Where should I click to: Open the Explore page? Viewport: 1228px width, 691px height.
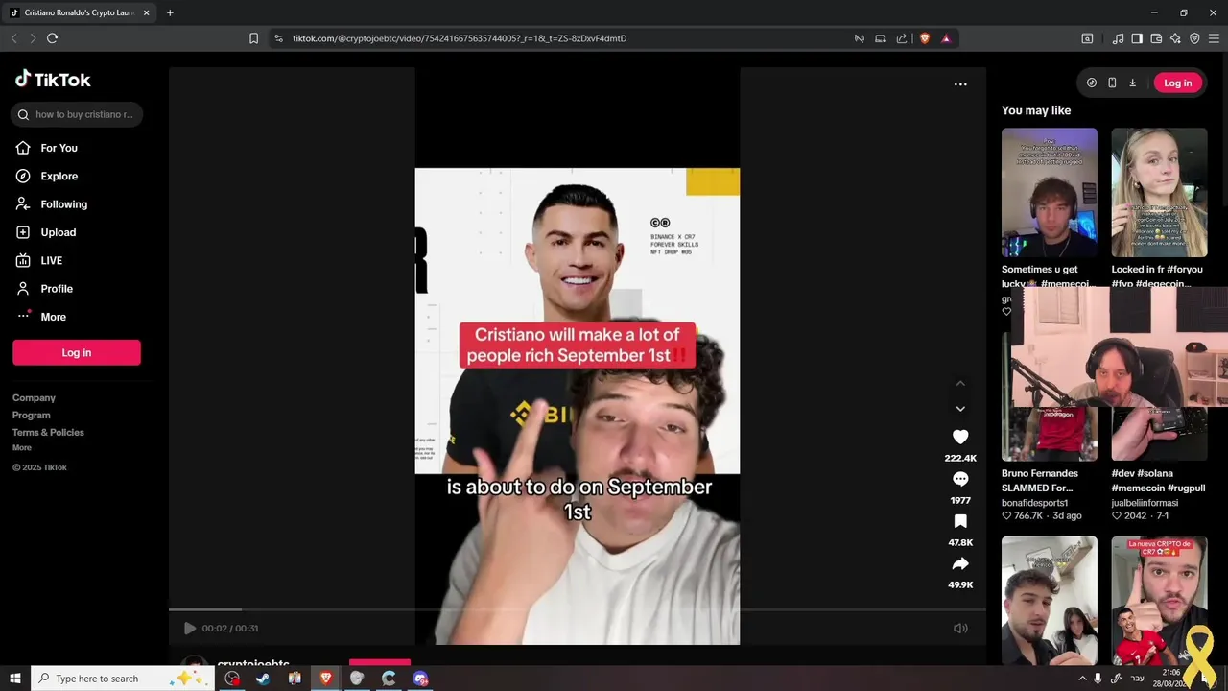coord(59,176)
